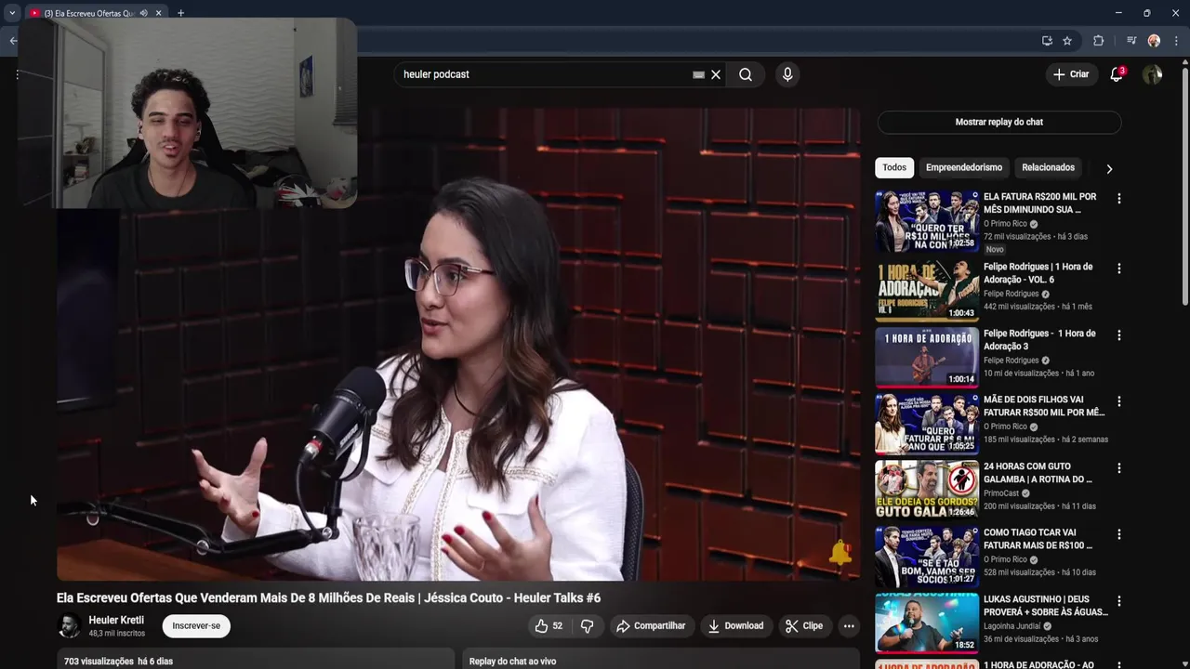Open options for 24 HORAS COM GUTO GALAMBA

pos(1118,468)
